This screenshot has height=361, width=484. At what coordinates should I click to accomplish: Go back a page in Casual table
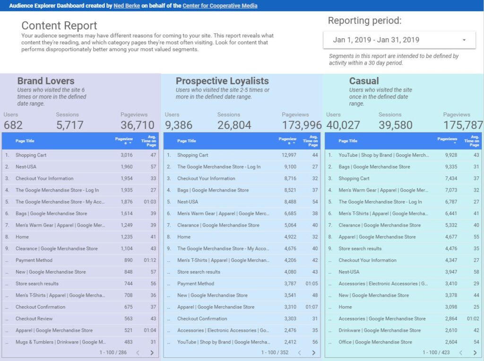coord(461,353)
